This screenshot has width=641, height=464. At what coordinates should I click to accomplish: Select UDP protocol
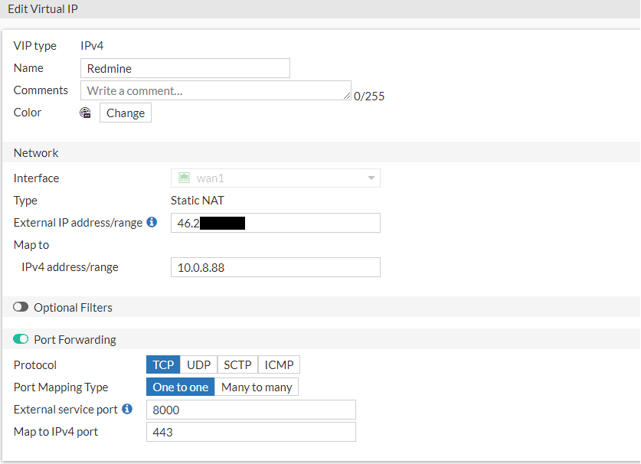tap(198, 364)
